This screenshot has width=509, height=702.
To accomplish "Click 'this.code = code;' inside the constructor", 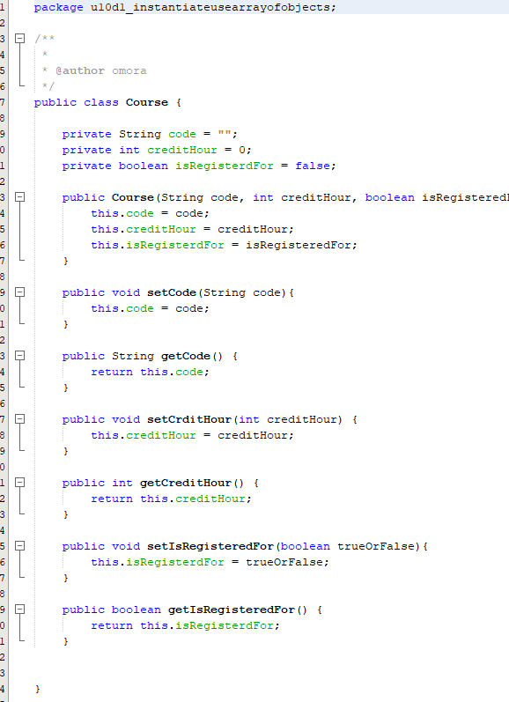I will tap(150, 213).
